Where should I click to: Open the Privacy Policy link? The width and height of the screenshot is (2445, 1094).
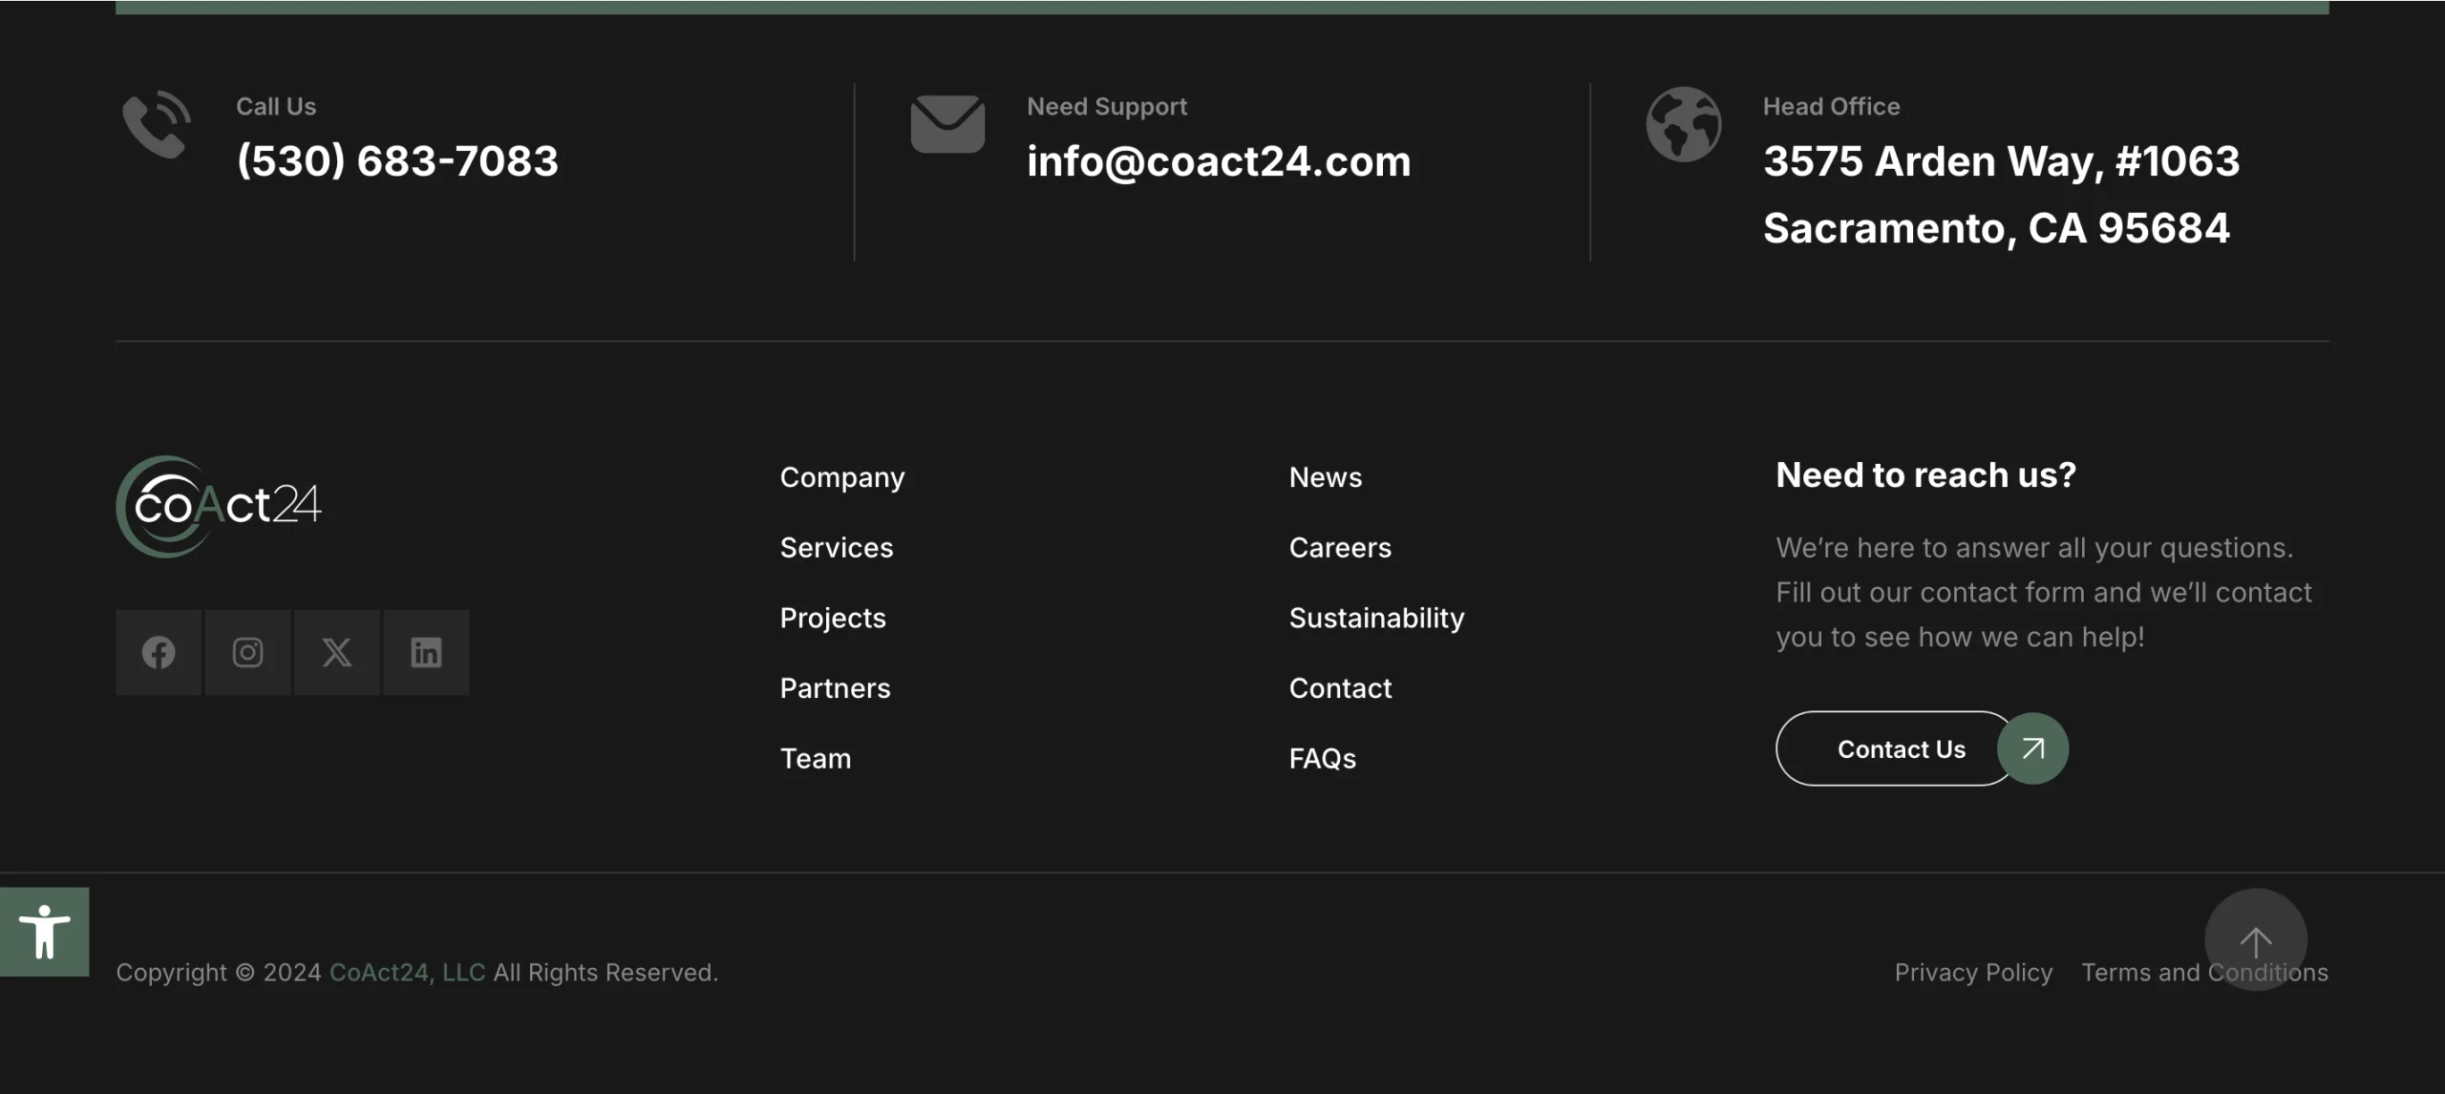(1973, 973)
